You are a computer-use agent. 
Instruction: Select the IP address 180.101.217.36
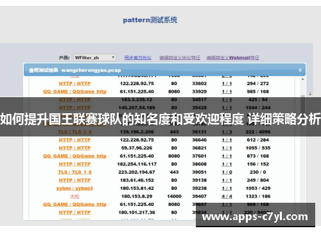[x=137, y=212]
